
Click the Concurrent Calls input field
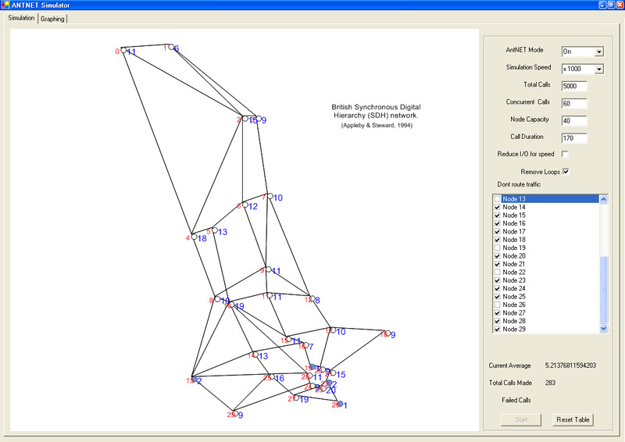tap(574, 104)
